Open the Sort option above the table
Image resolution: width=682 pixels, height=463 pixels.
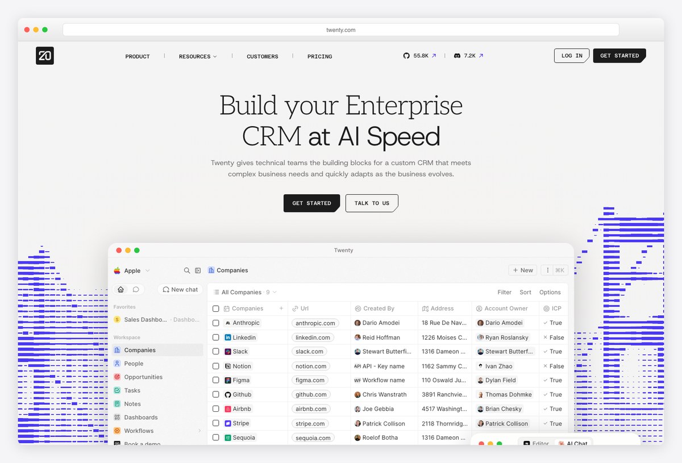click(526, 292)
